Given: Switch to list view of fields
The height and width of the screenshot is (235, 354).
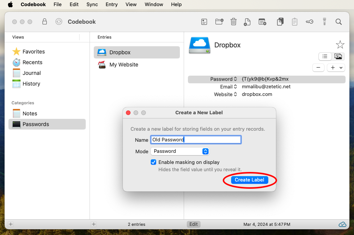Looking at the screenshot, I should [x=325, y=56].
